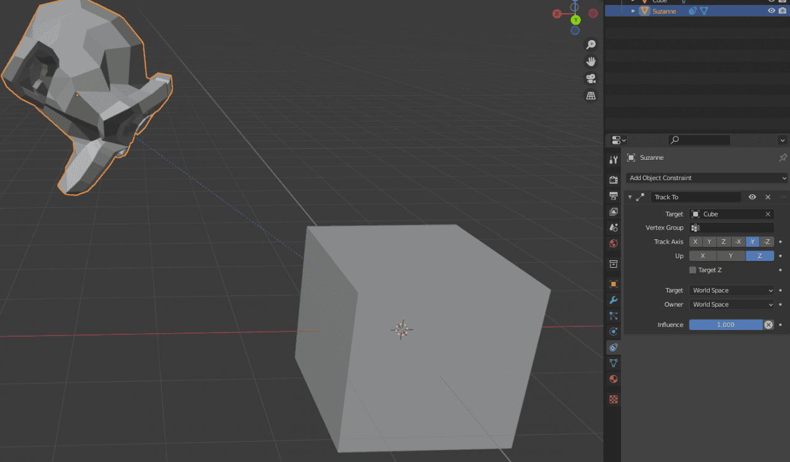Open the World Properties globe icon
The width and height of the screenshot is (790, 462).
613,243
